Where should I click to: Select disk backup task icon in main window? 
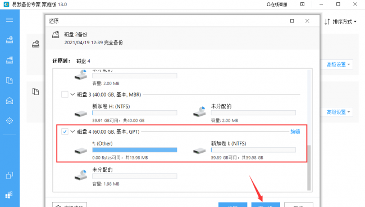click(x=35, y=44)
